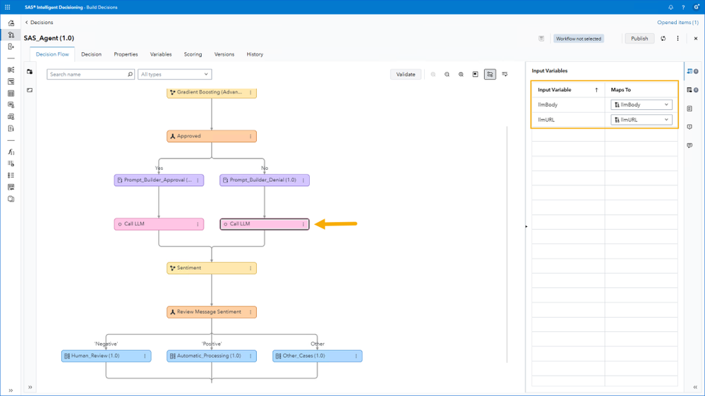Viewport: 705px width, 396px height.
Task: Open the applications grid menu
Action: [x=8, y=7]
